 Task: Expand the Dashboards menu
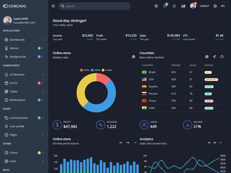(x=24, y=40)
